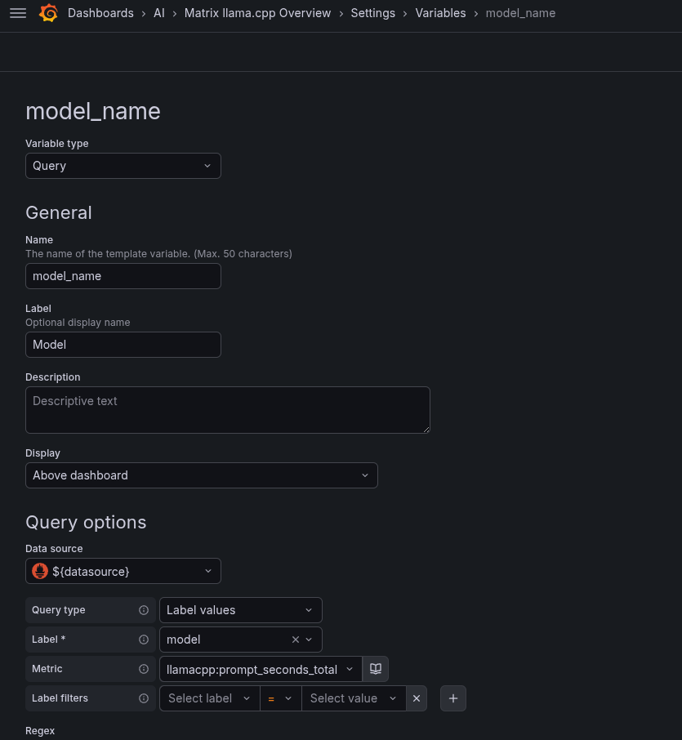Open the Metric browser book icon

[375, 669]
